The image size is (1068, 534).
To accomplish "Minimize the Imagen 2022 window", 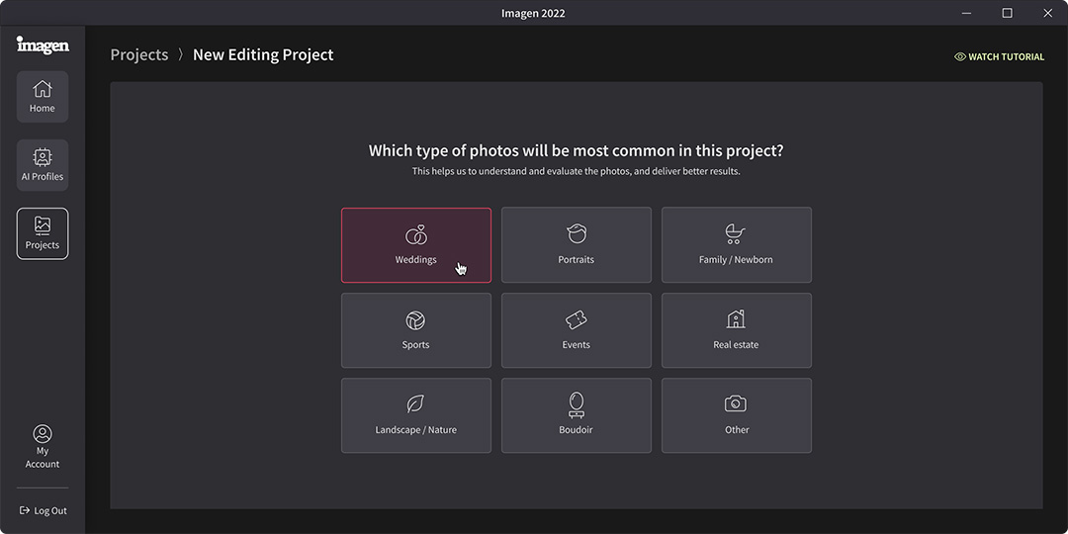I will click(966, 13).
